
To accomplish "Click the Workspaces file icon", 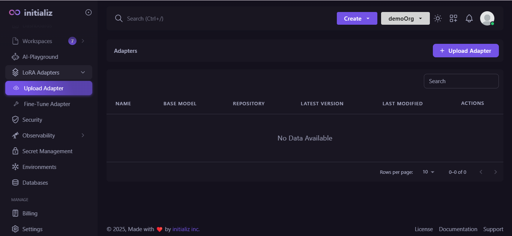I will click(15, 41).
